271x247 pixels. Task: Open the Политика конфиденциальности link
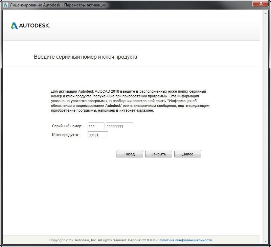185,240
